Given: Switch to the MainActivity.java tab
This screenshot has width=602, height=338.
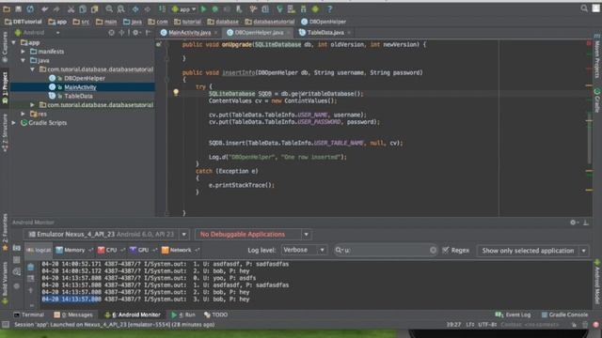Looking at the screenshot, I should [189, 33].
